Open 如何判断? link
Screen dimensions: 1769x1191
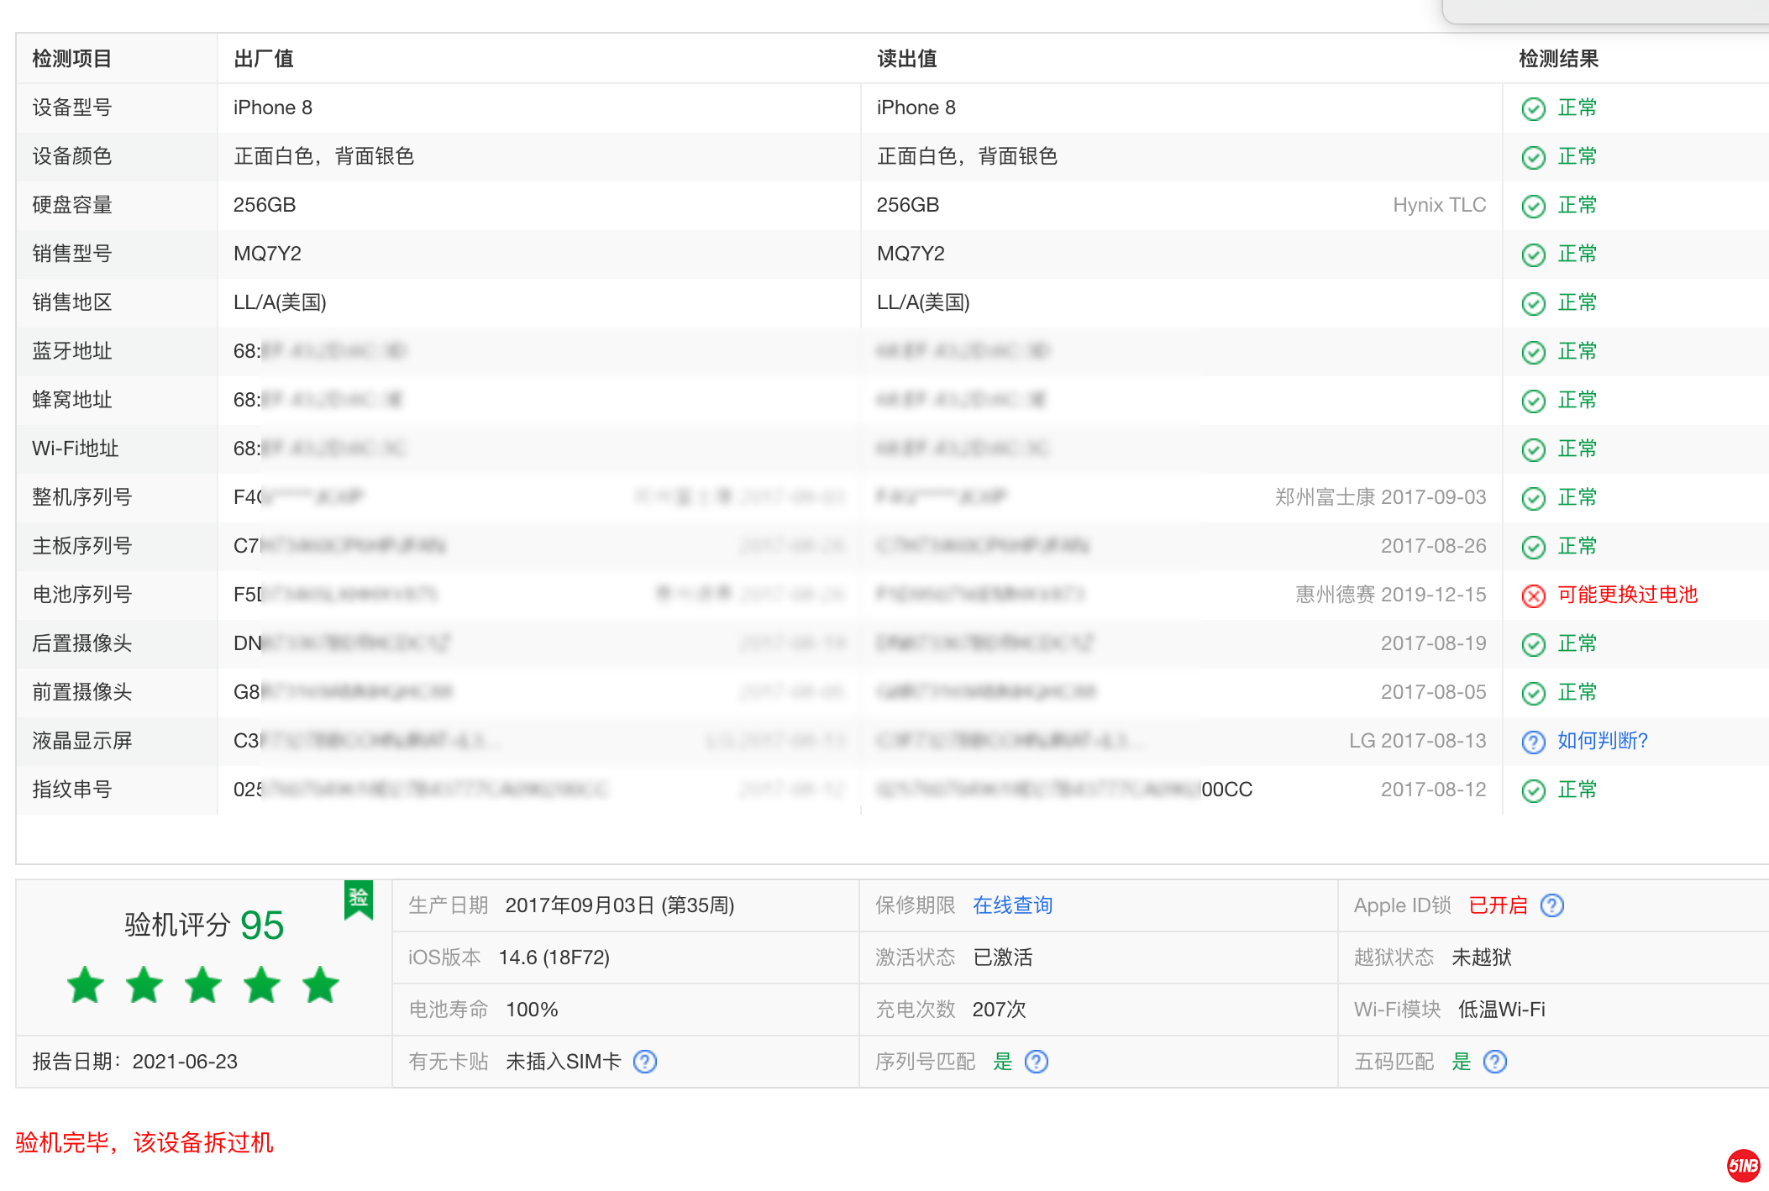1602,741
